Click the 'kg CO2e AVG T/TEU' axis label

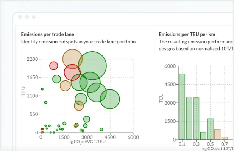pos(87,142)
